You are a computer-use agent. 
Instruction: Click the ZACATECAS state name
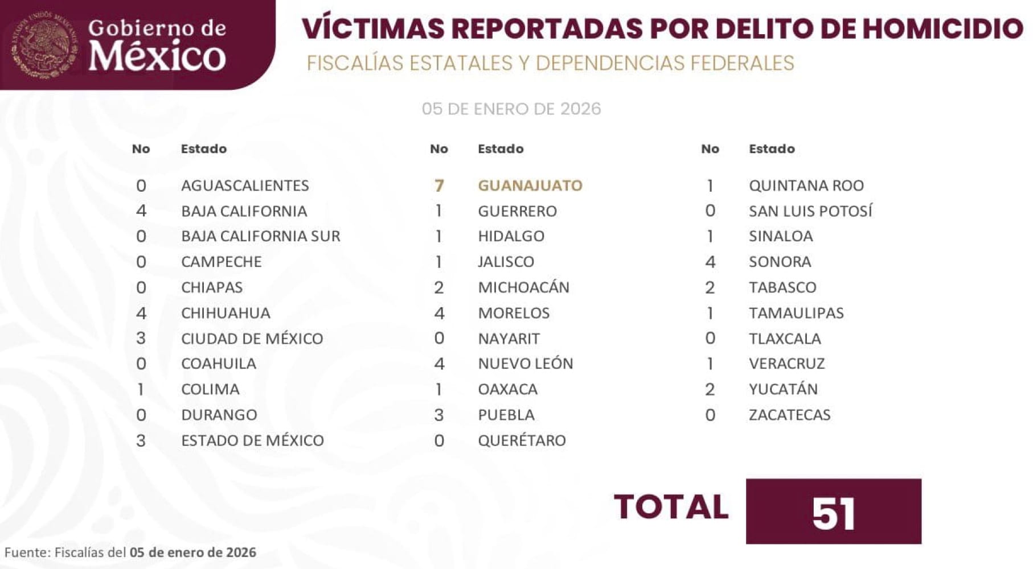click(789, 415)
